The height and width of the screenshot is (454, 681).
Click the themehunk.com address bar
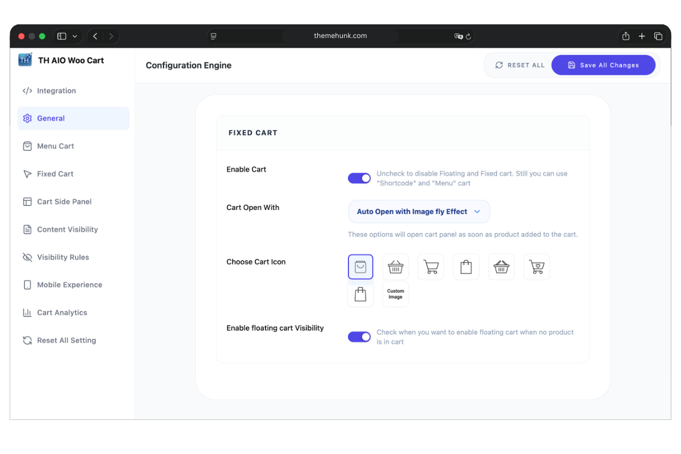340,36
